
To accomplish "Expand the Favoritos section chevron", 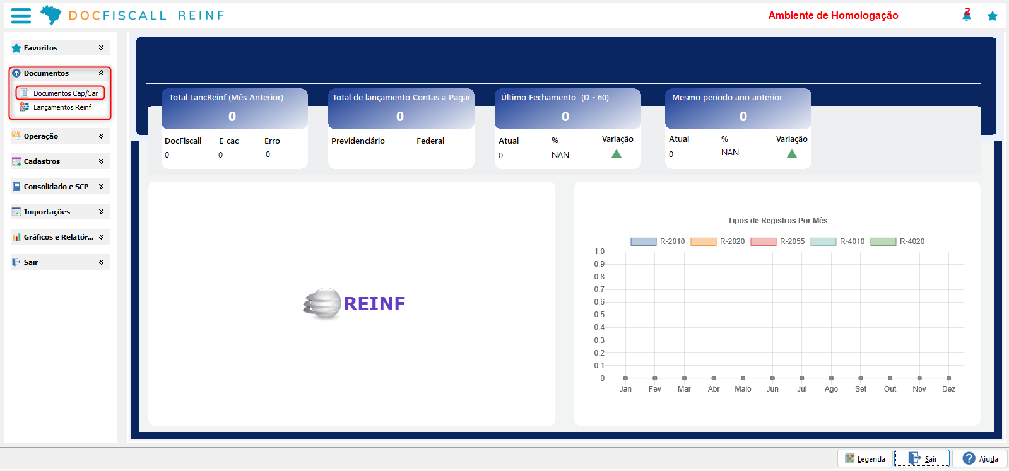I will pos(101,48).
